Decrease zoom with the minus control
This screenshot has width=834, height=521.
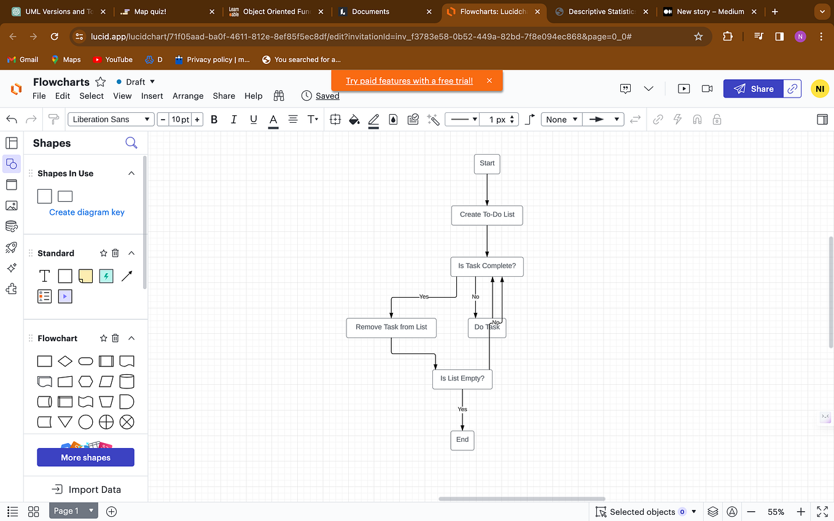point(751,511)
